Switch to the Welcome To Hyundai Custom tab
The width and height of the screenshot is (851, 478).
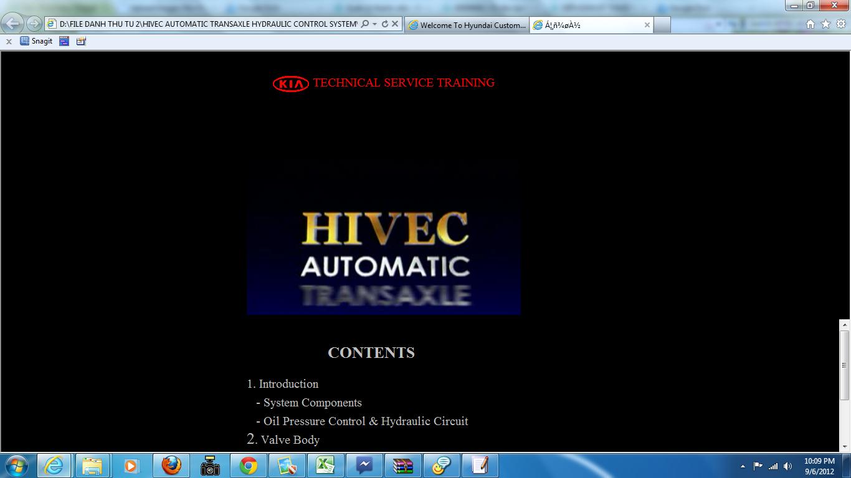[467, 25]
